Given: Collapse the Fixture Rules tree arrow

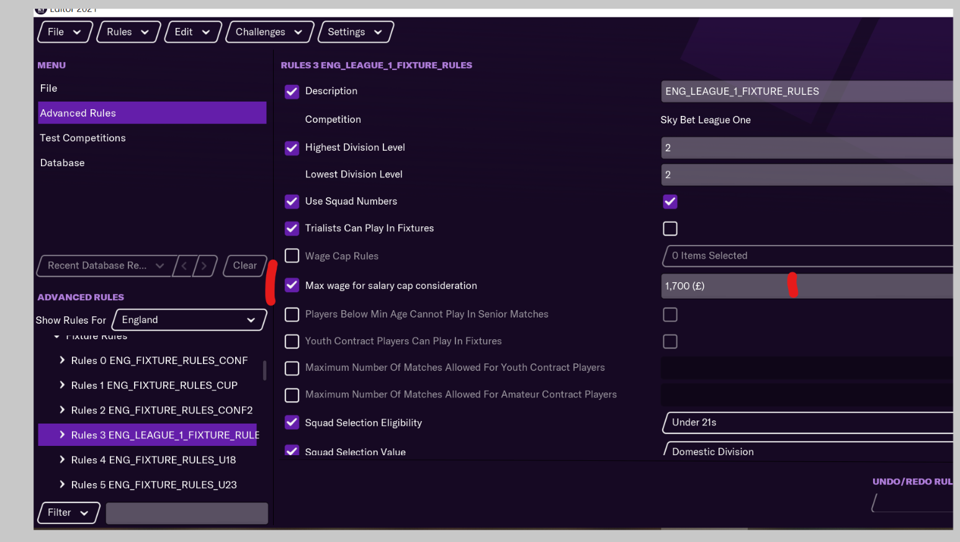Looking at the screenshot, I should tap(56, 337).
